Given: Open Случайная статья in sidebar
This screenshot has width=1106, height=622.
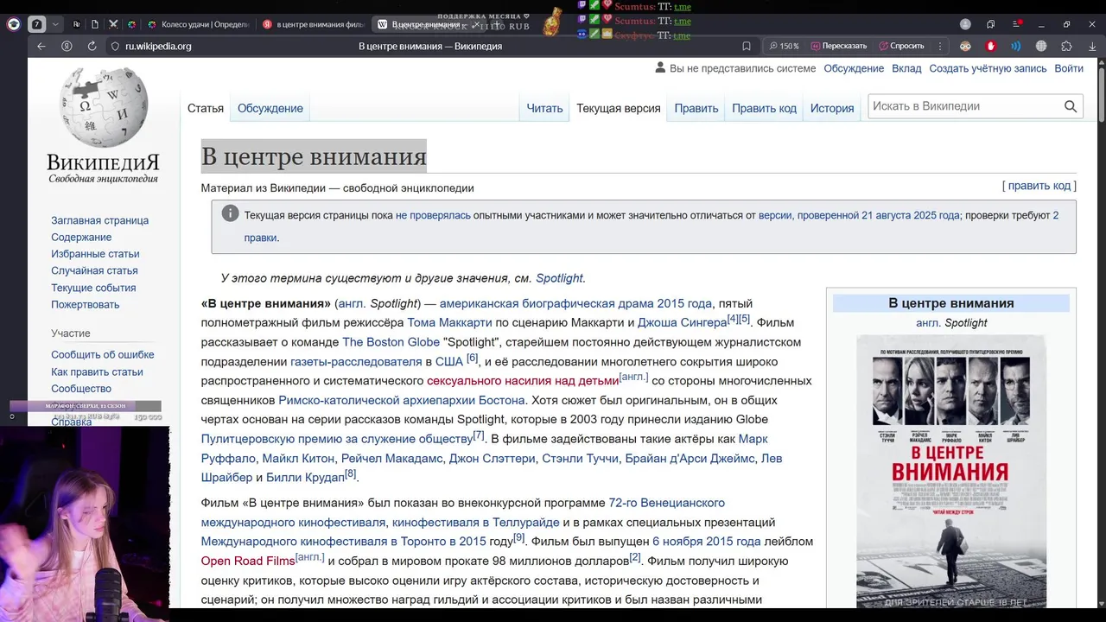Looking at the screenshot, I should (x=94, y=271).
